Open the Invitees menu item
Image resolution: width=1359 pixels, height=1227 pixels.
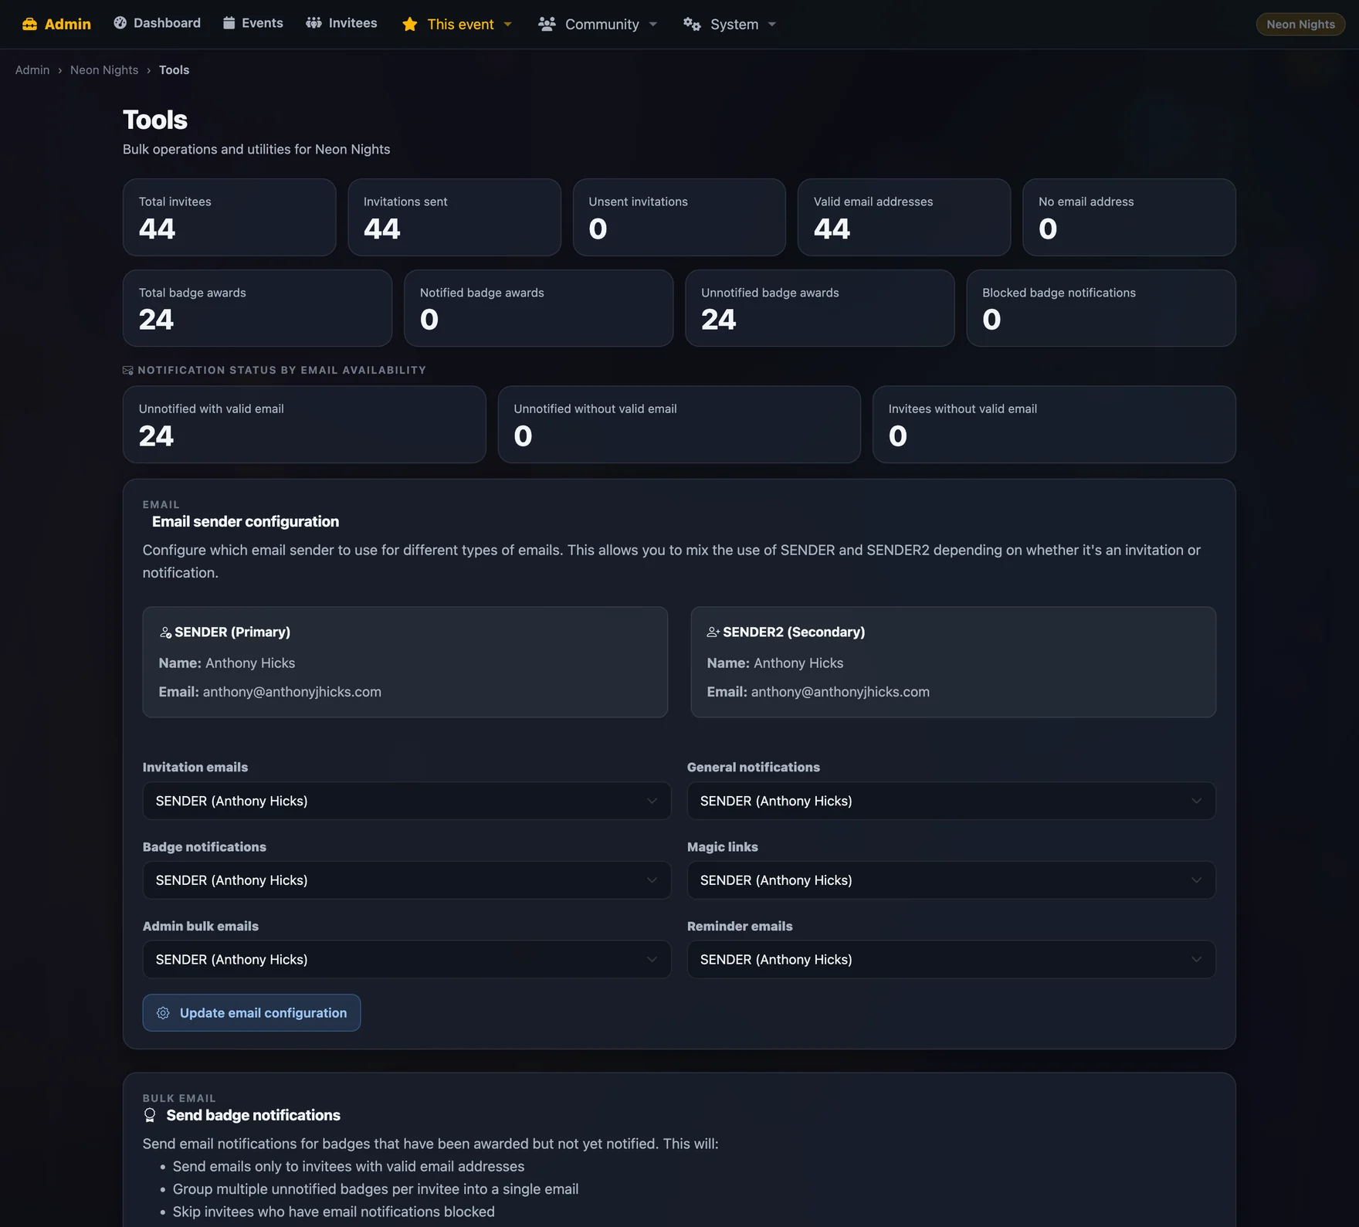(342, 23)
